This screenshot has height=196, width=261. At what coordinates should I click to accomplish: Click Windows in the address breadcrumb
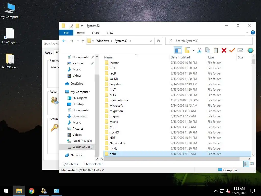click(102, 41)
